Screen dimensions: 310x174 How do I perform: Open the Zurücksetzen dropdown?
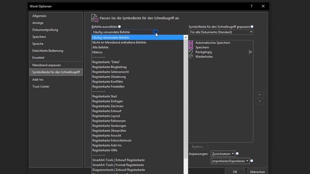(223, 154)
